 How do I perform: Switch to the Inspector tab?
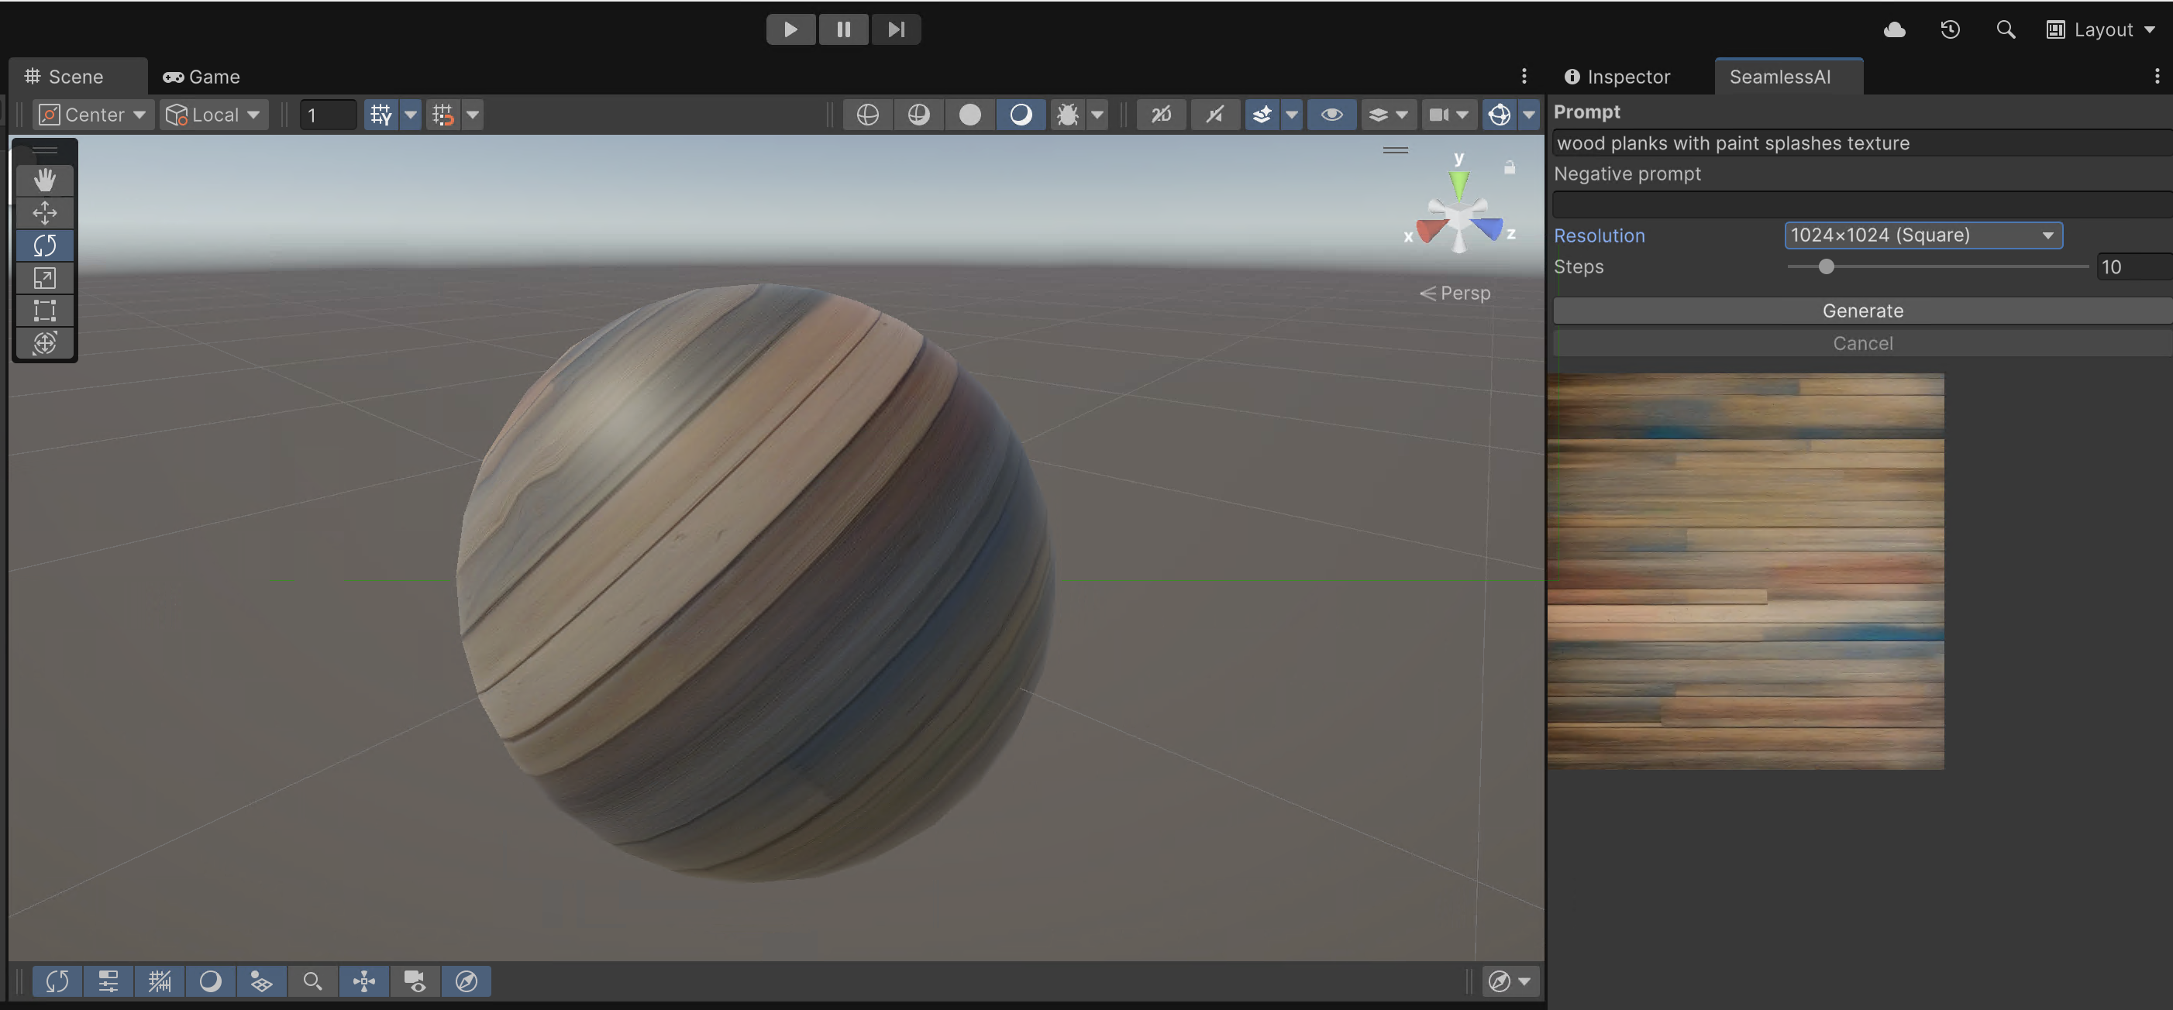[x=1617, y=77]
